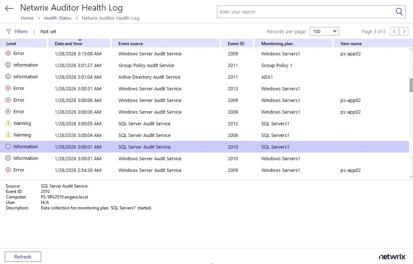The width and height of the screenshot is (413, 264).
Task: Click the Information icon on the Group Policy row
Action: [8, 65]
